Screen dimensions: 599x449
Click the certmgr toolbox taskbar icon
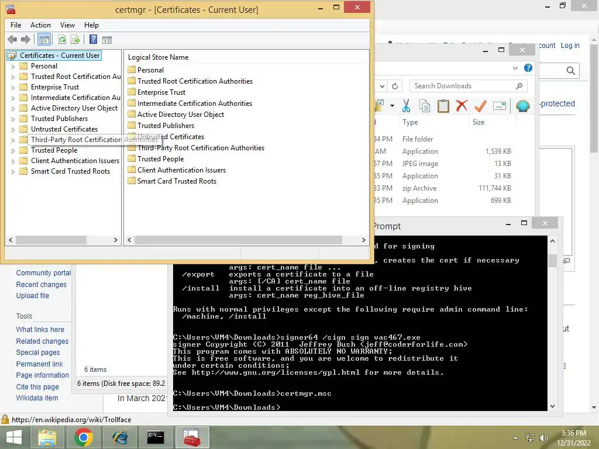click(x=192, y=437)
